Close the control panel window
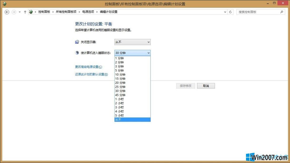 click(283, 3)
